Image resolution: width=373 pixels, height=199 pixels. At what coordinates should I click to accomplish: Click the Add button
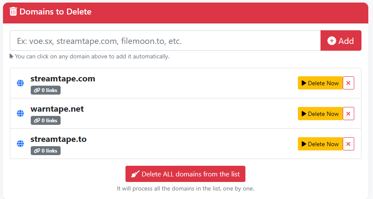341,40
